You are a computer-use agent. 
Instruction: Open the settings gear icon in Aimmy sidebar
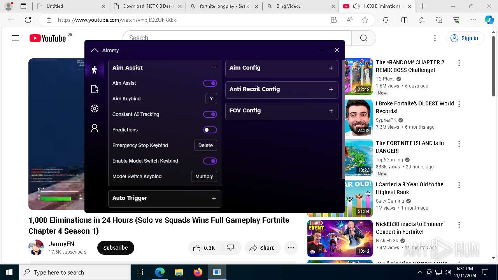[94, 108]
